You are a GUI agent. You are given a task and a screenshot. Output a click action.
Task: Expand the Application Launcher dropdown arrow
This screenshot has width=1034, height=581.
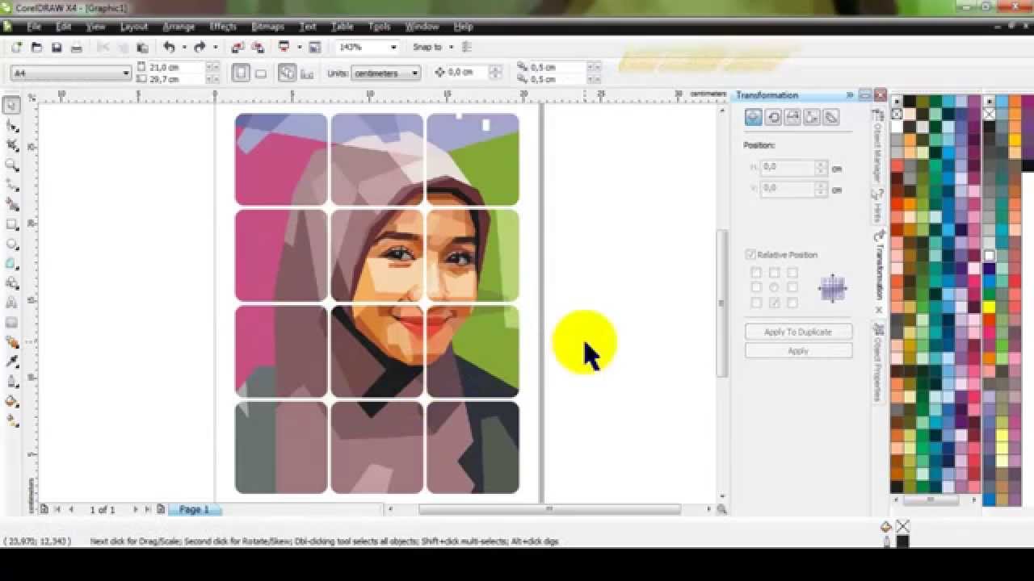[x=300, y=48]
